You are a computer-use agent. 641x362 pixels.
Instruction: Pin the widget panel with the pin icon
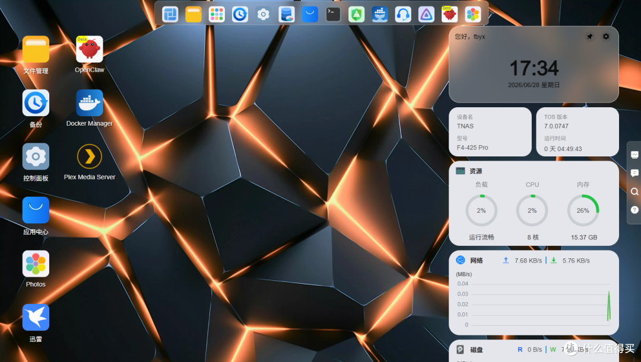click(589, 37)
